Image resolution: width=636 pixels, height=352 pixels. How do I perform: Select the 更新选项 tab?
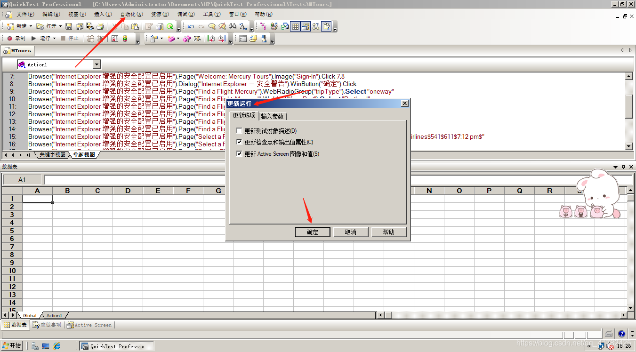tap(244, 116)
